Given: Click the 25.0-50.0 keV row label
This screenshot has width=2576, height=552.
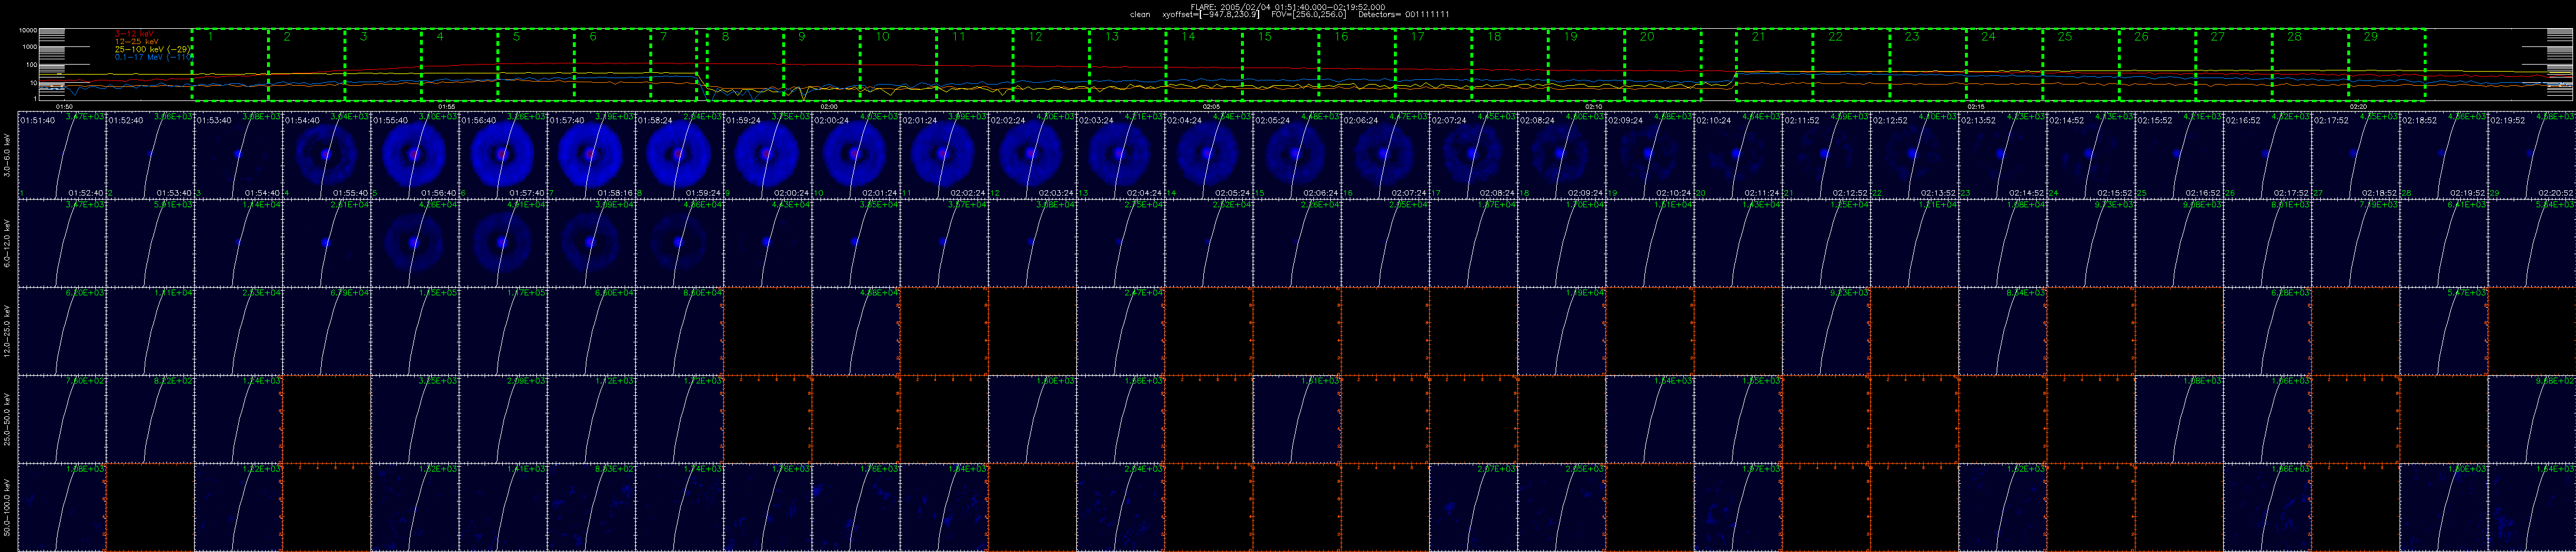Looking at the screenshot, I should coord(8,418).
